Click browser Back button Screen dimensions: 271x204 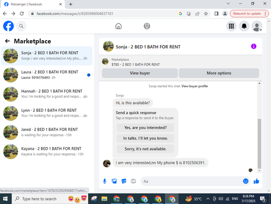(x=5, y=14)
